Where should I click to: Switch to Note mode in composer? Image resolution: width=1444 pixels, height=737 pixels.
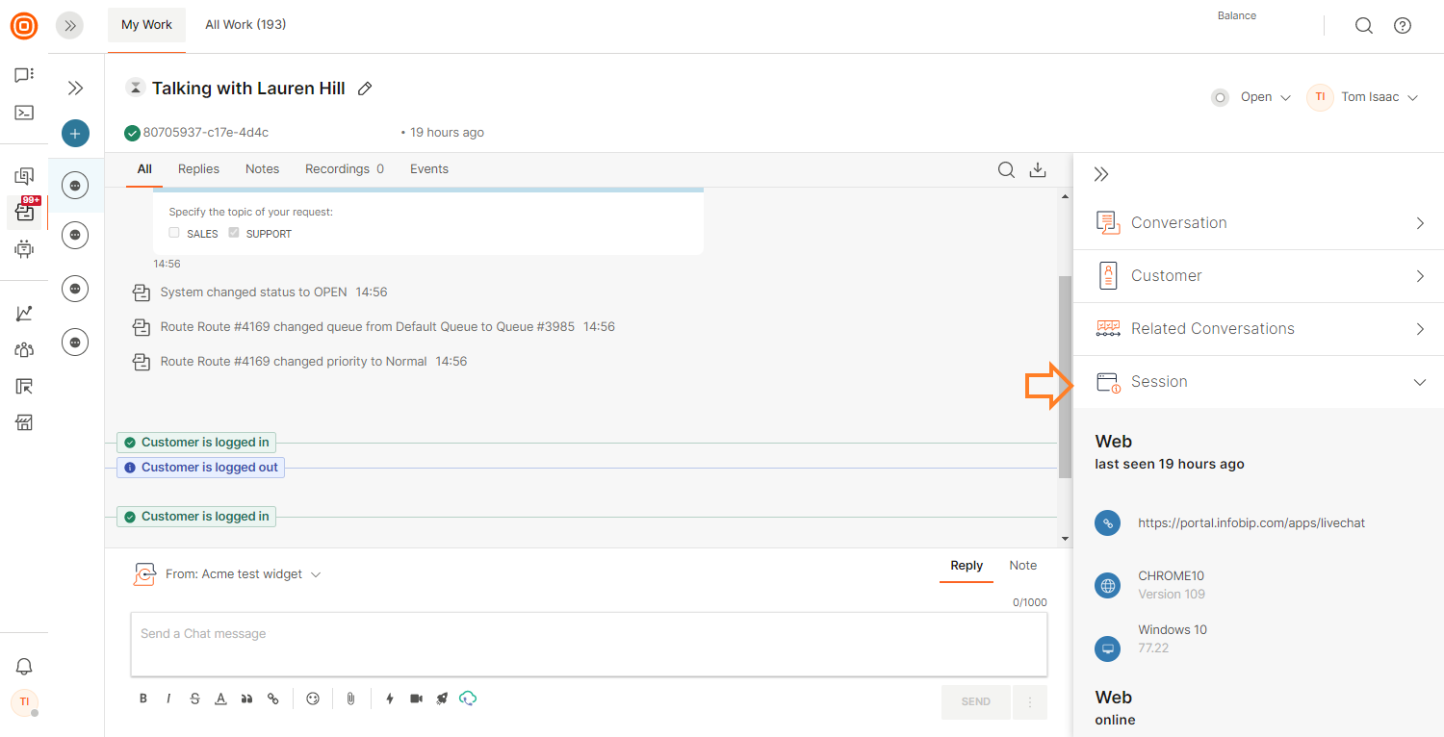tap(1022, 566)
